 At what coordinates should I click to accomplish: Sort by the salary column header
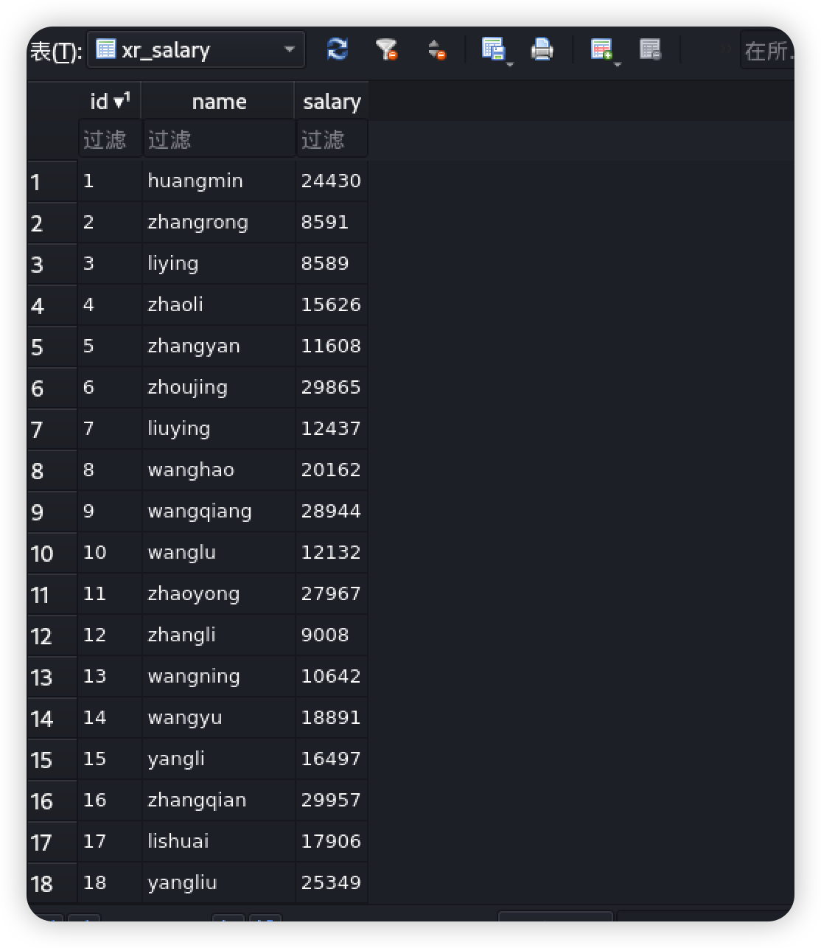[332, 101]
